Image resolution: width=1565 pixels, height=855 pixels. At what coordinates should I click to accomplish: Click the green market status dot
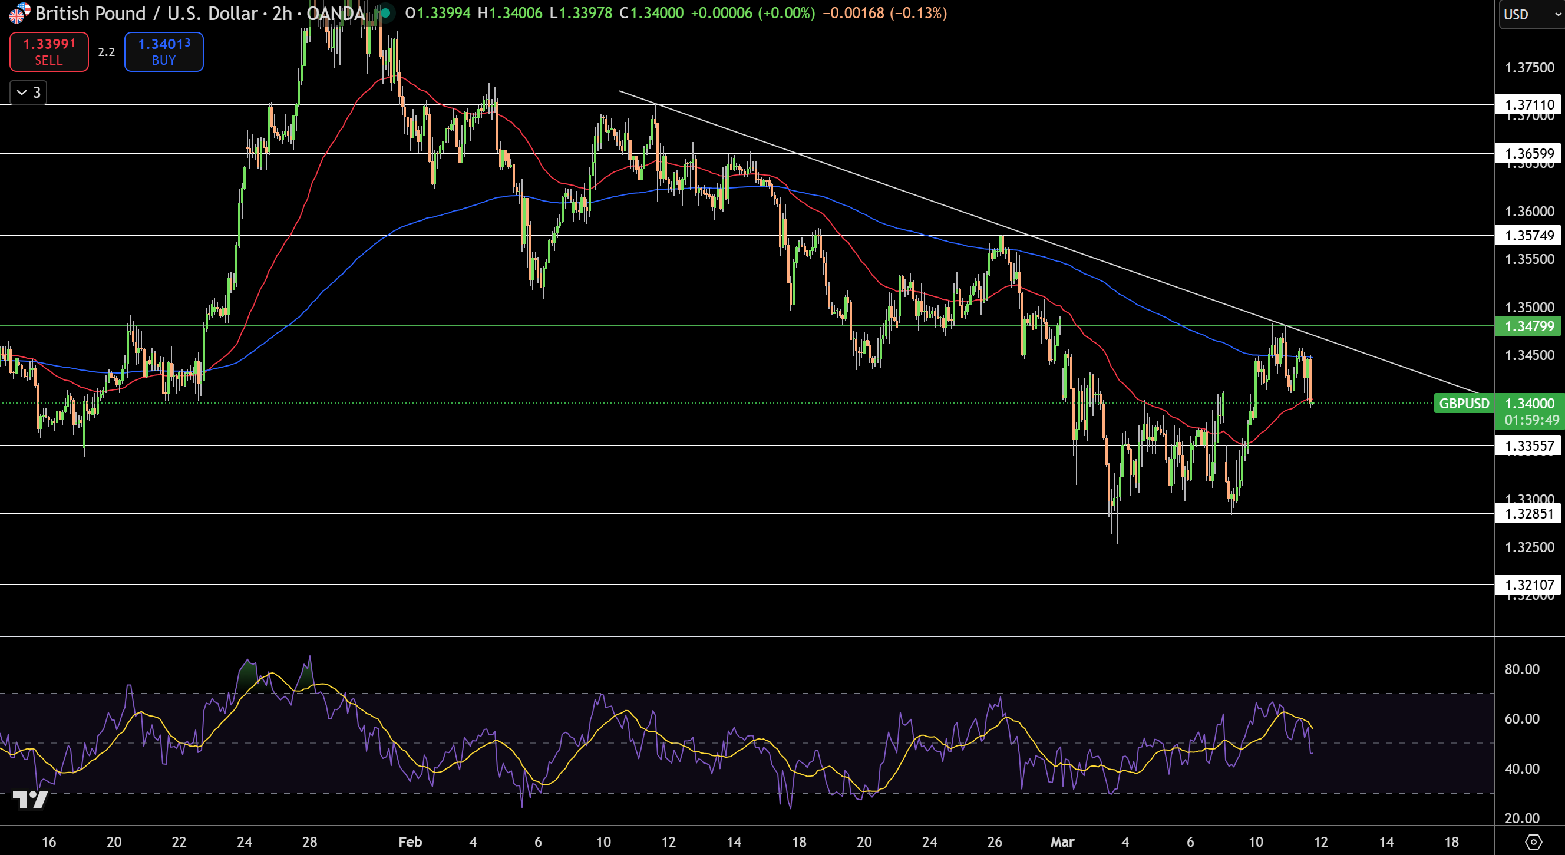tap(385, 13)
